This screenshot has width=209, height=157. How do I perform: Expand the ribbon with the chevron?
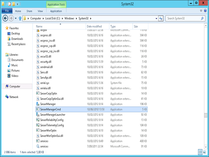coord(201,11)
